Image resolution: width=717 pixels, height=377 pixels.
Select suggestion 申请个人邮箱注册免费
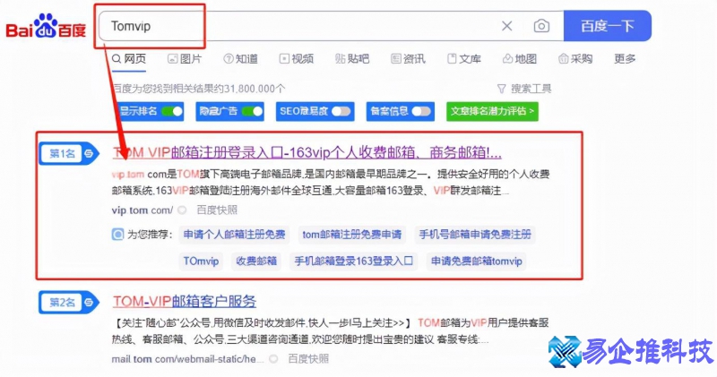pos(234,235)
